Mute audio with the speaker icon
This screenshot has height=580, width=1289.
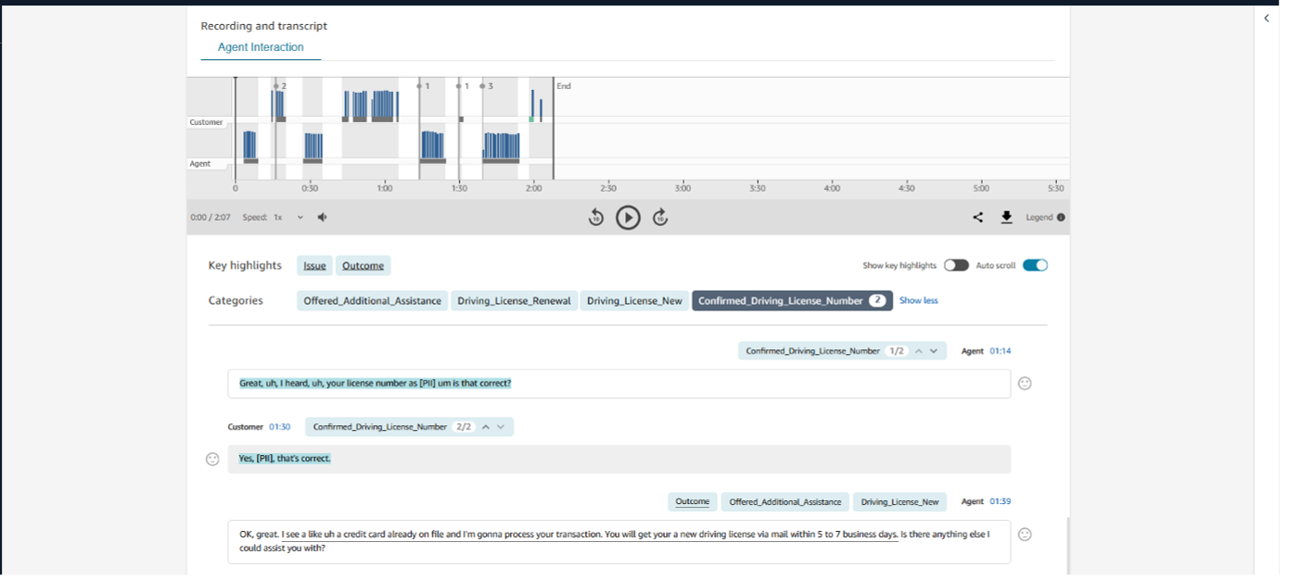(323, 218)
